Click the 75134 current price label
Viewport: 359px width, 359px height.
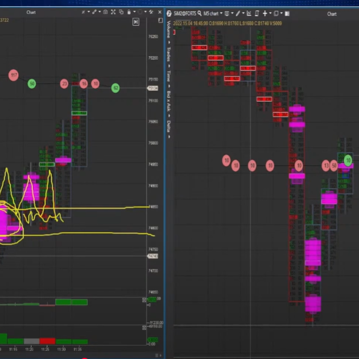click(152, 88)
